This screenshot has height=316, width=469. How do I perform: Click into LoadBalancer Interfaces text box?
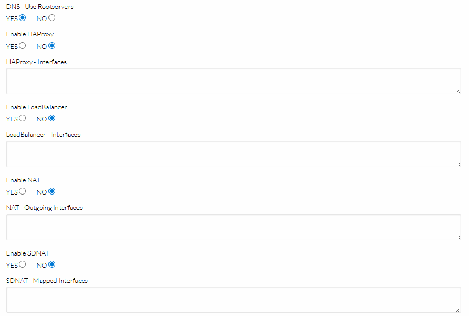click(233, 154)
